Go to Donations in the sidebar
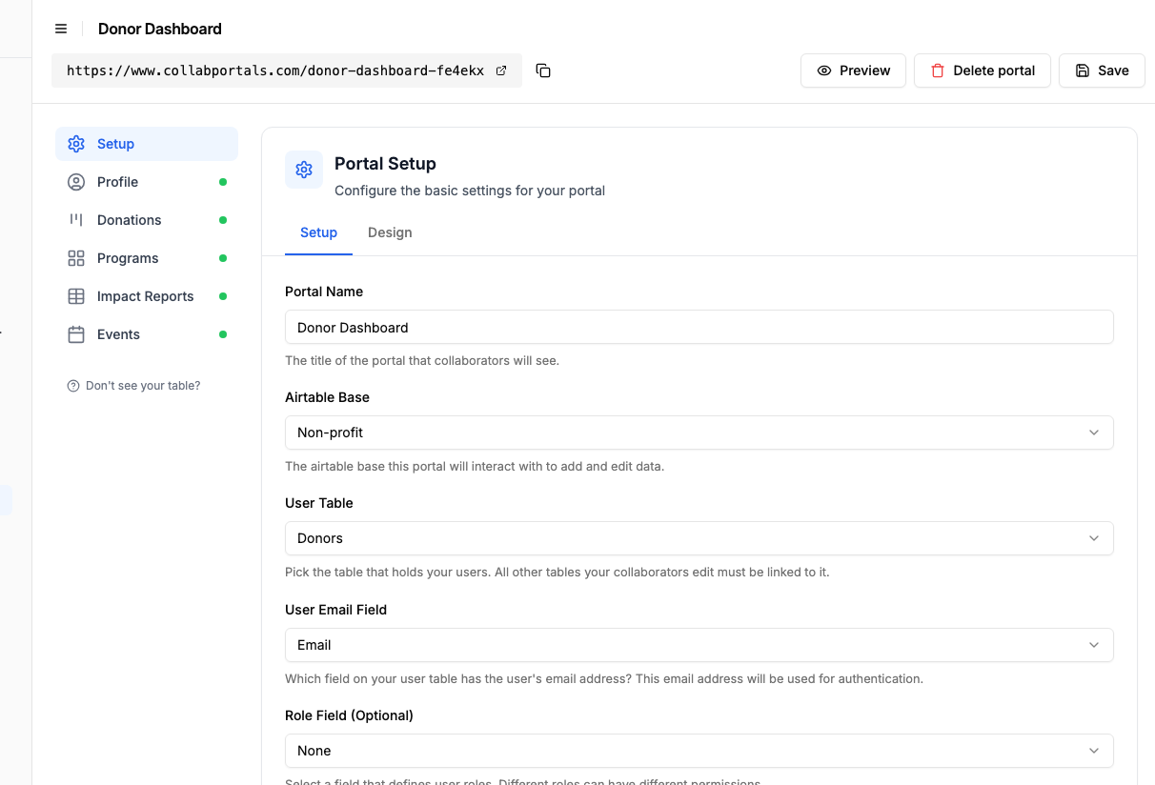This screenshot has height=785, width=1155. tap(147, 220)
